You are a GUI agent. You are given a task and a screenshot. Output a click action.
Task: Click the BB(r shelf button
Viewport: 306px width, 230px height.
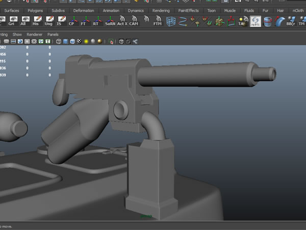pos(291,21)
